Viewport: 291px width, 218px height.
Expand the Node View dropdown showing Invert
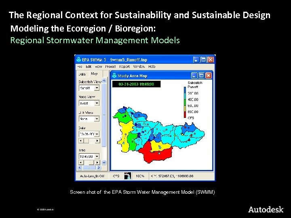coord(97,103)
